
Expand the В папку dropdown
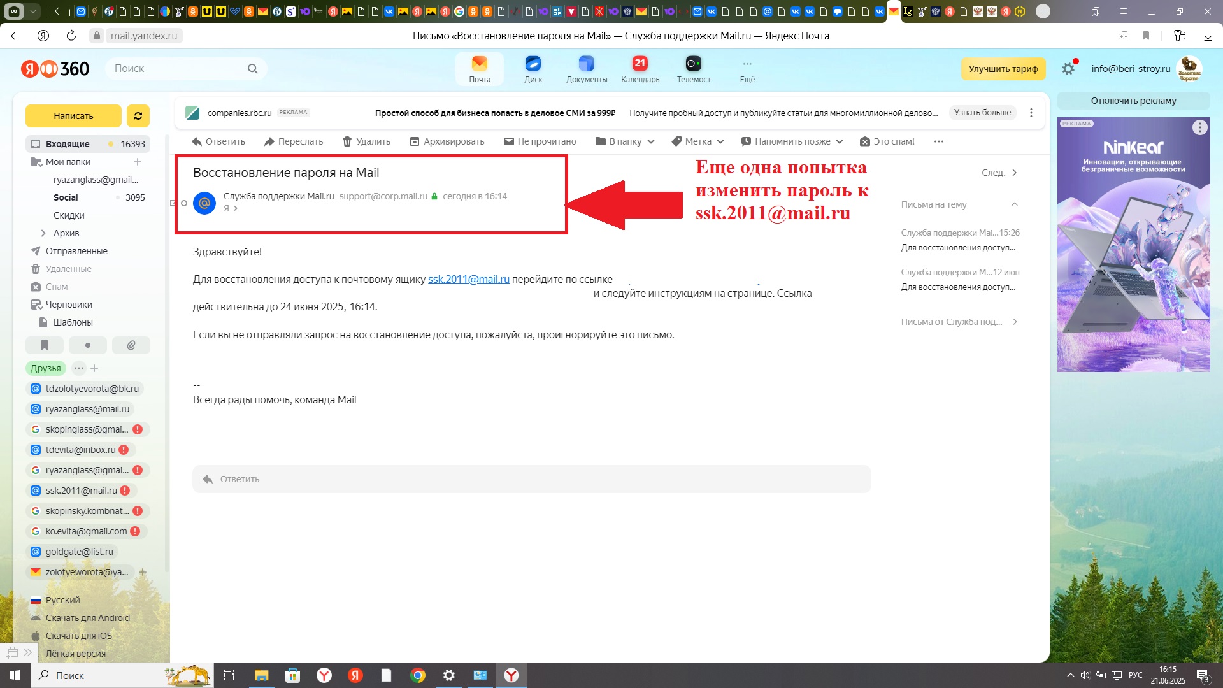coord(625,141)
